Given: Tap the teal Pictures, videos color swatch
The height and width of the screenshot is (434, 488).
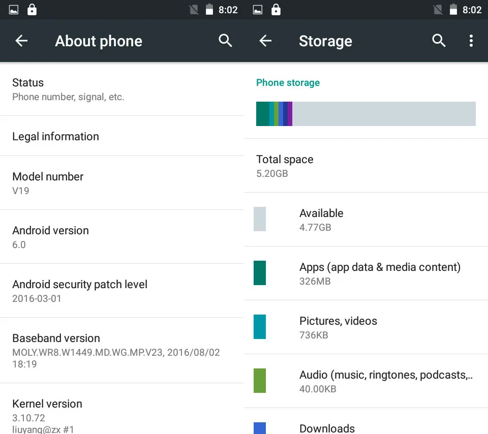Looking at the screenshot, I should (x=260, y=327).
